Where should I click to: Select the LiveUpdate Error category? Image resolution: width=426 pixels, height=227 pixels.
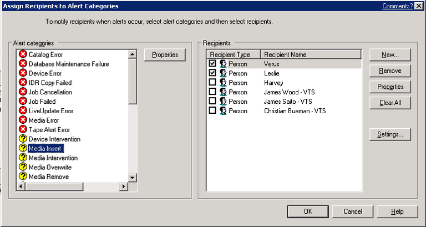[x=50, y=111]
